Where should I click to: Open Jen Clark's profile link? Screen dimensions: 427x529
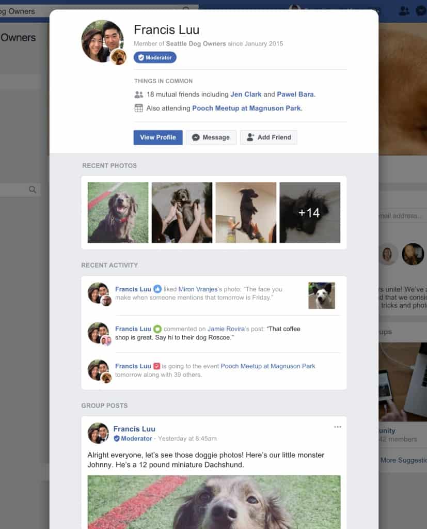246,95
